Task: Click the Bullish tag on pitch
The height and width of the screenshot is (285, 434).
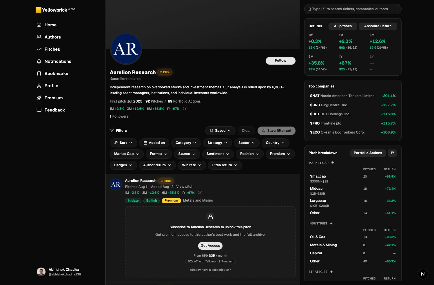Action: (x=152, y=200)
